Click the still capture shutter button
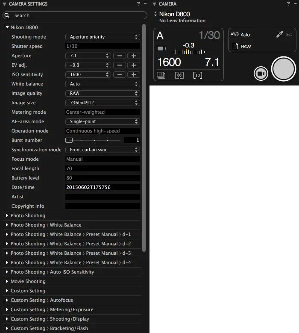 coord(284,68)
